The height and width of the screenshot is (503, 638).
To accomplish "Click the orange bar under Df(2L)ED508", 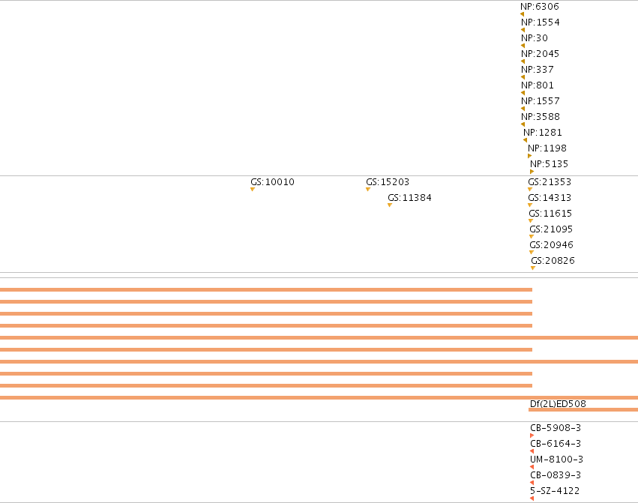I will 583,410.
